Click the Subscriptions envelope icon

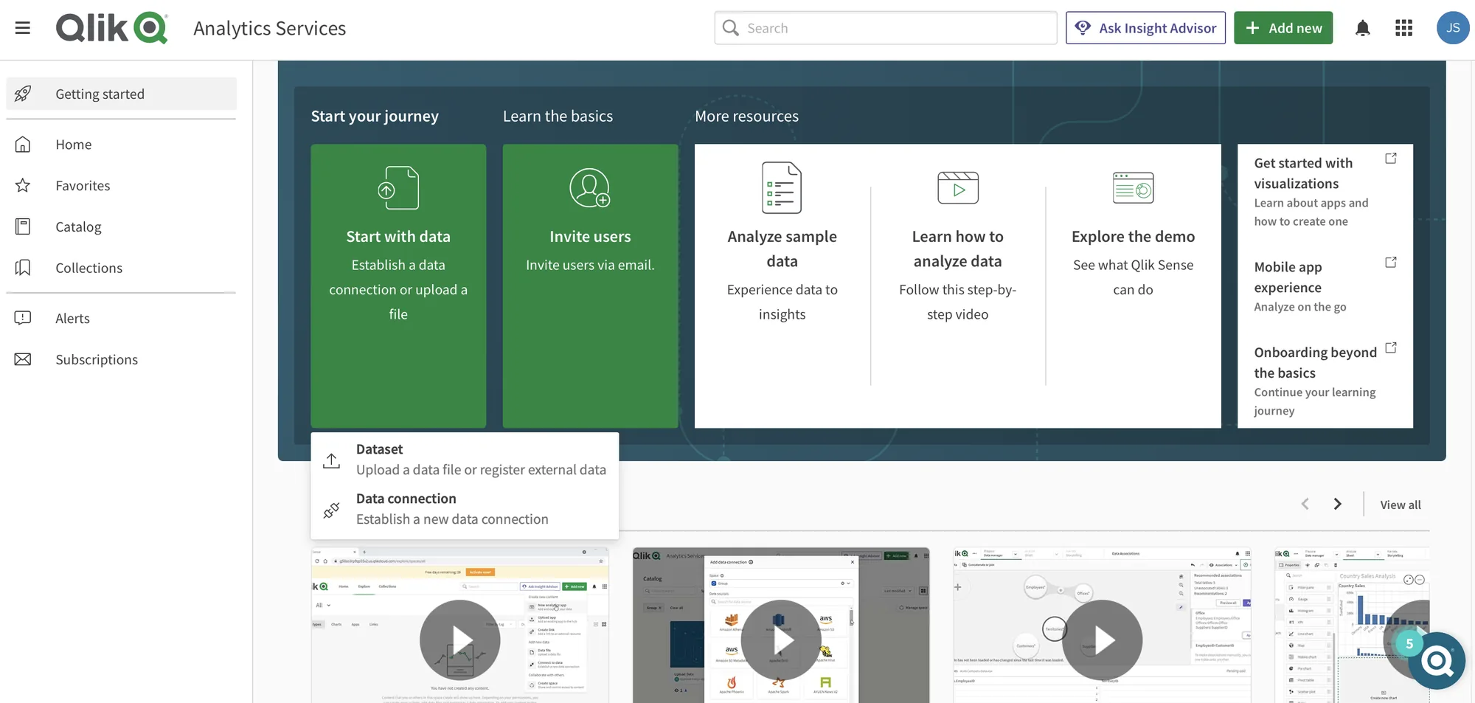click(23, 359)
